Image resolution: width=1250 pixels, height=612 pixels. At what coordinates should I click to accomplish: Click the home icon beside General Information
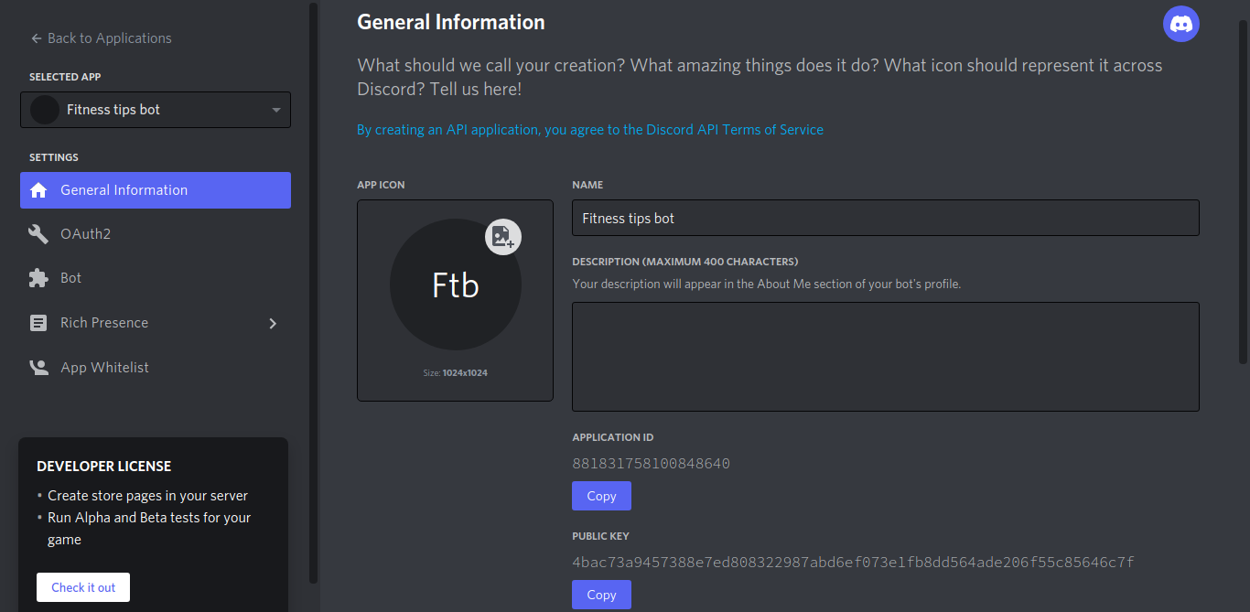pos(38,190)
